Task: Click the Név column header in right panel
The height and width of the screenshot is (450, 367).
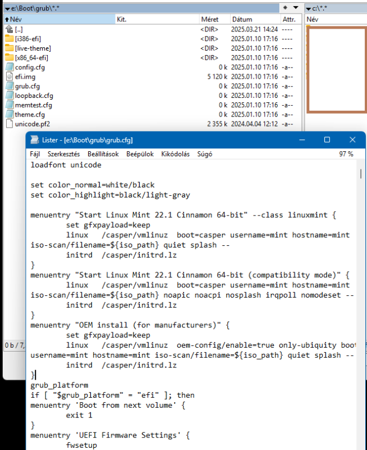Action: (x=336, y=19)
